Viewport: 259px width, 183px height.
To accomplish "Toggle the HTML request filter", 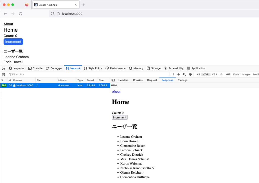I will (206, 74).
